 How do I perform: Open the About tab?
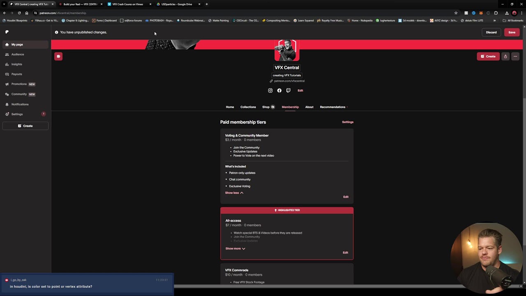click(x=309, y=107)
